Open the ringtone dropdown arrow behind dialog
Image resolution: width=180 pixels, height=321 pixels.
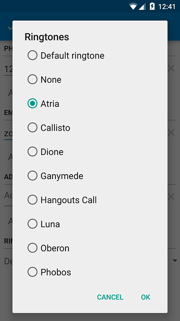(174, 261)
